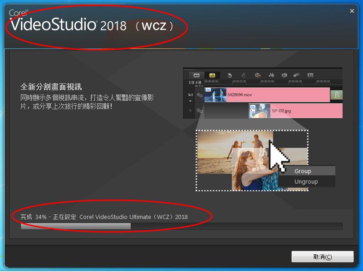This screenshot has width=363, height=272.
Task: Close the installer with the X button
Action: (x=352, y=11)
